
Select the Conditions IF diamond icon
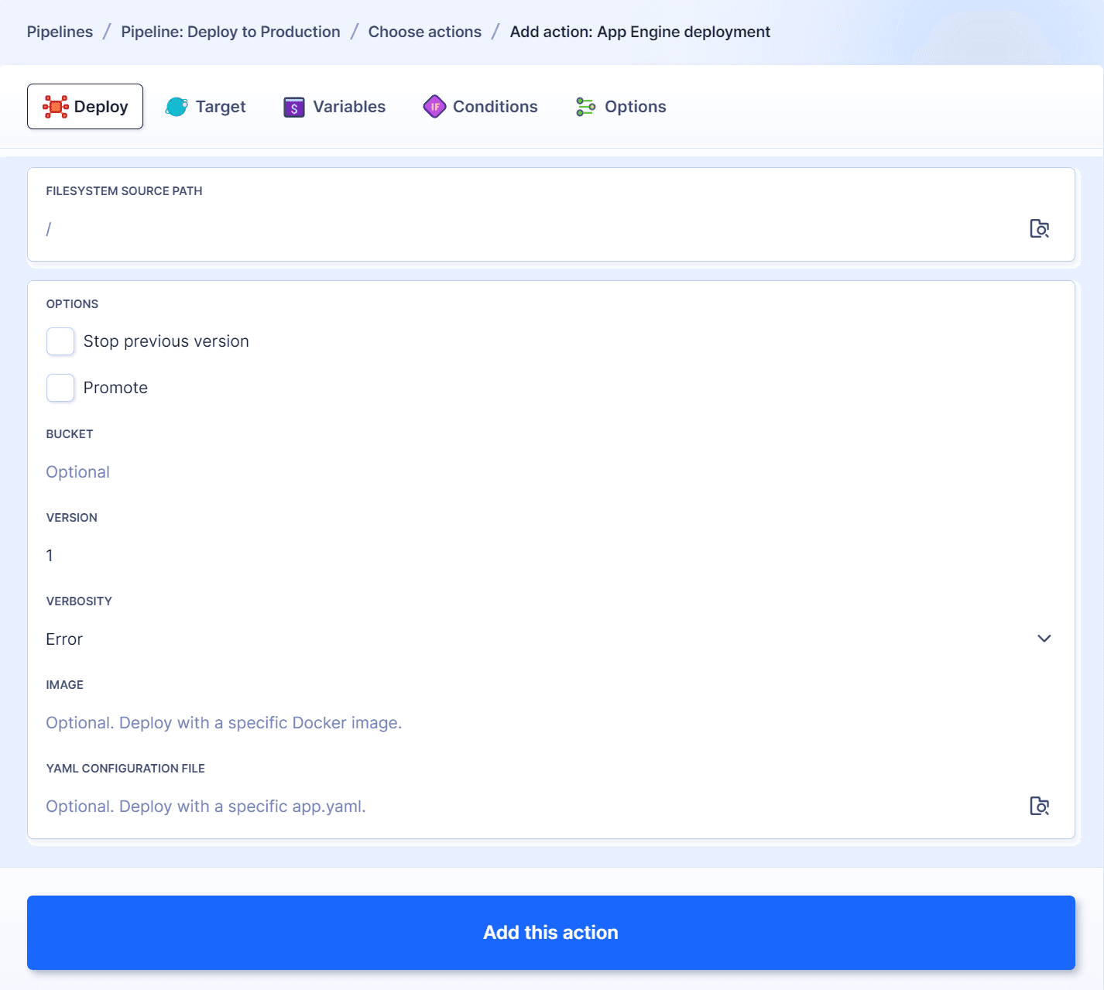coord(435,106)
